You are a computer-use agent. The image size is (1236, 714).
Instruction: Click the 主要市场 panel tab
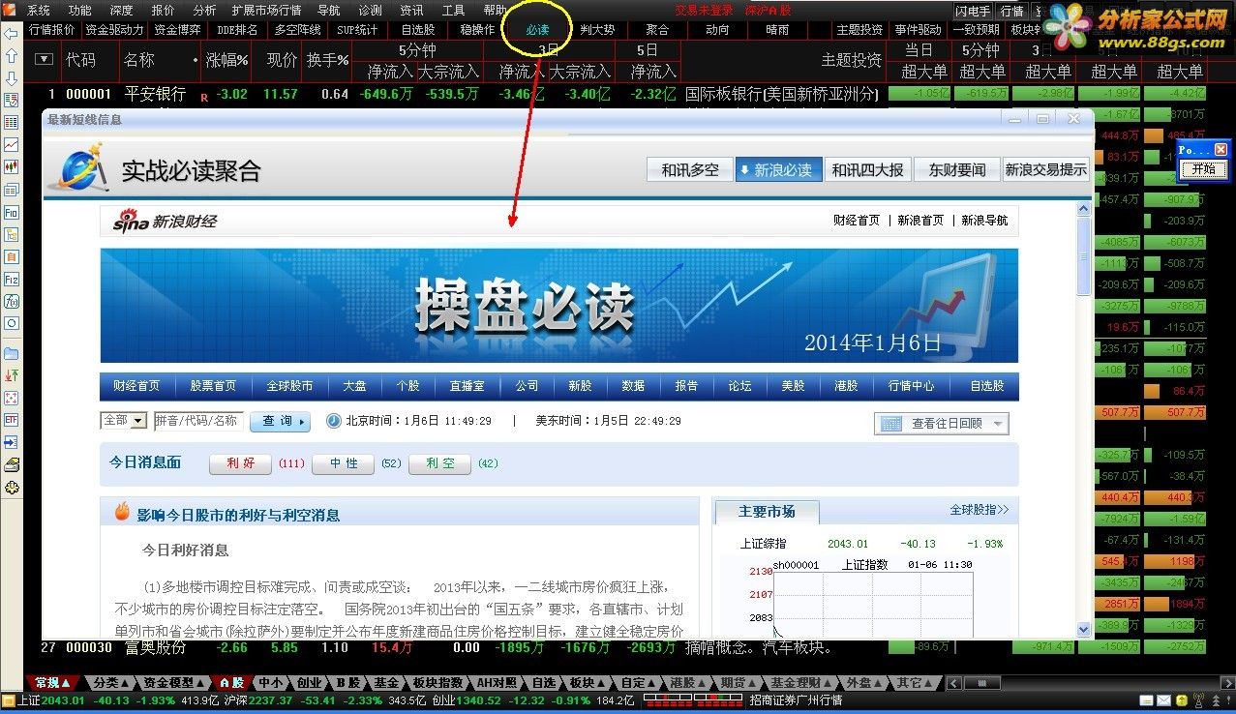click(767, 512)
